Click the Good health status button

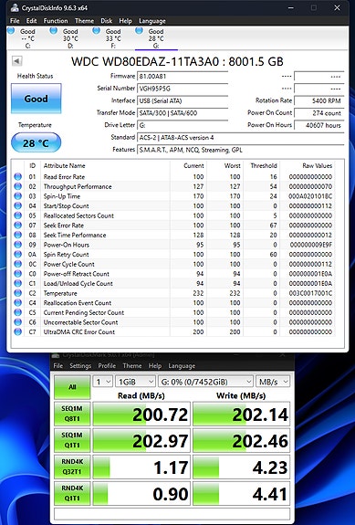click(37, 99)
